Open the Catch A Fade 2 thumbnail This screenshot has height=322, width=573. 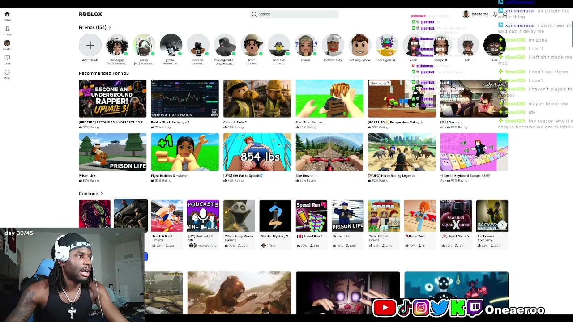tap(257, 98)
